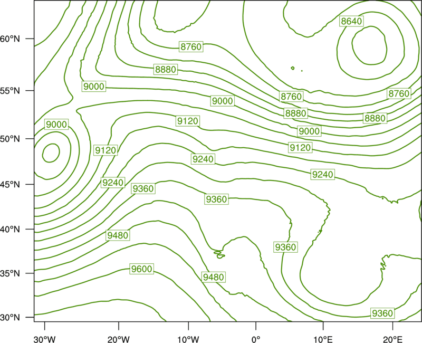Click the 9600 contour label
The height and width of the screenshot is (343, 422).
(141, 269)
